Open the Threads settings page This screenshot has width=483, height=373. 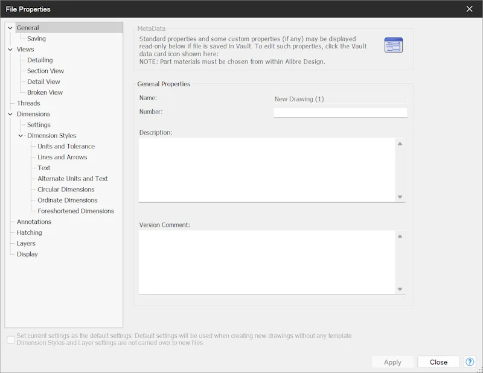28,103
